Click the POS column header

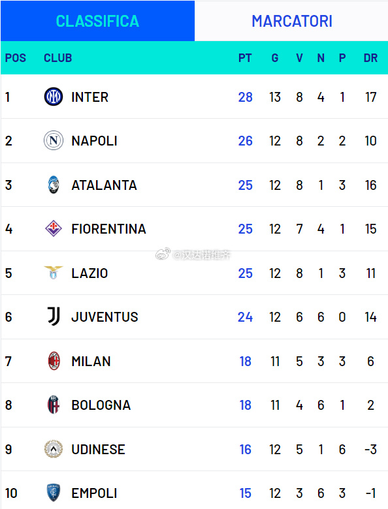tap(15, 58)
